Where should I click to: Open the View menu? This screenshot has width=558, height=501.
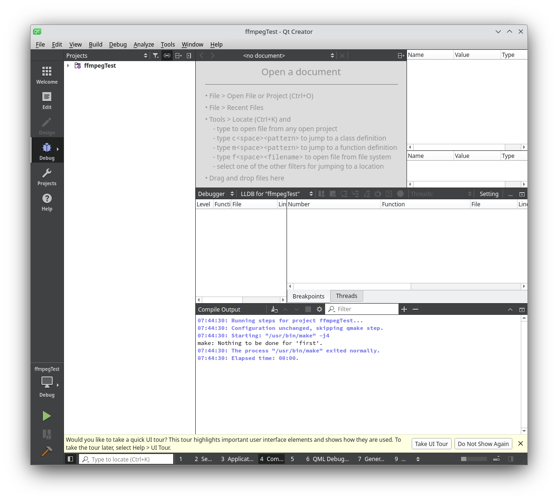pyautogui.click(x=75, y=45)
